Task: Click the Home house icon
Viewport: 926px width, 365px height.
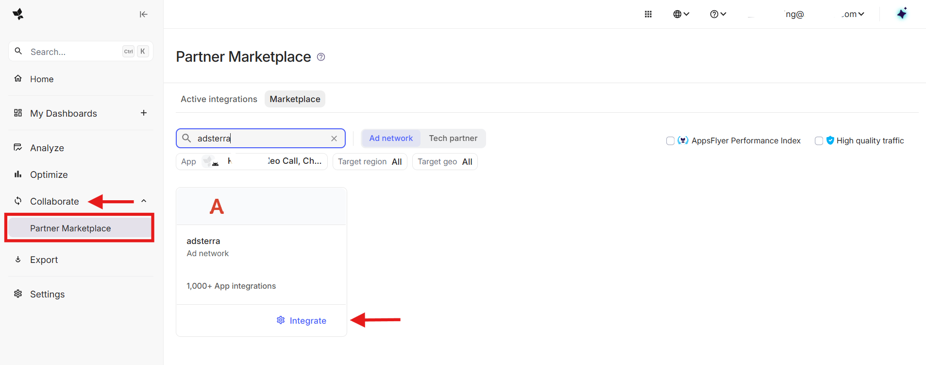Action: coord(18,79)
